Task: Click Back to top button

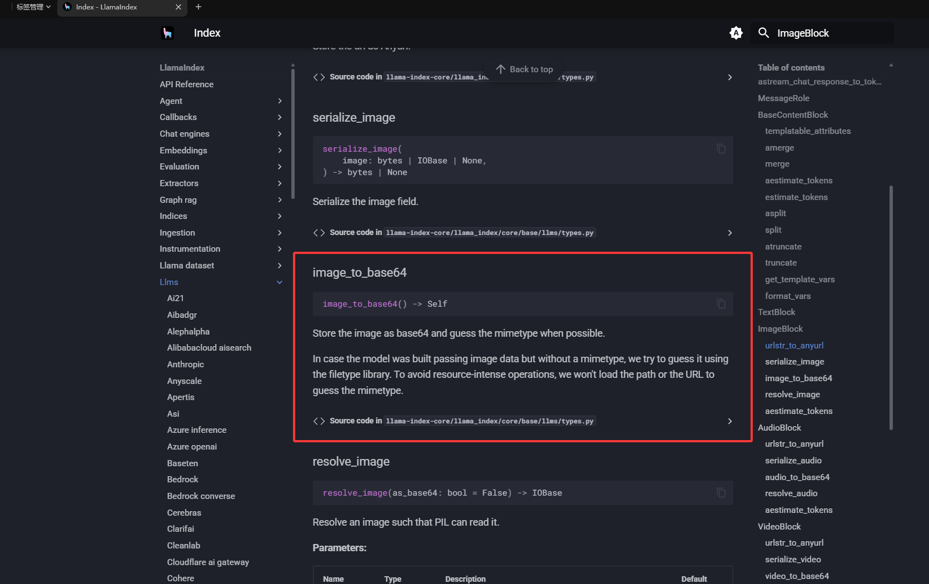Action: tap(524, 69)
